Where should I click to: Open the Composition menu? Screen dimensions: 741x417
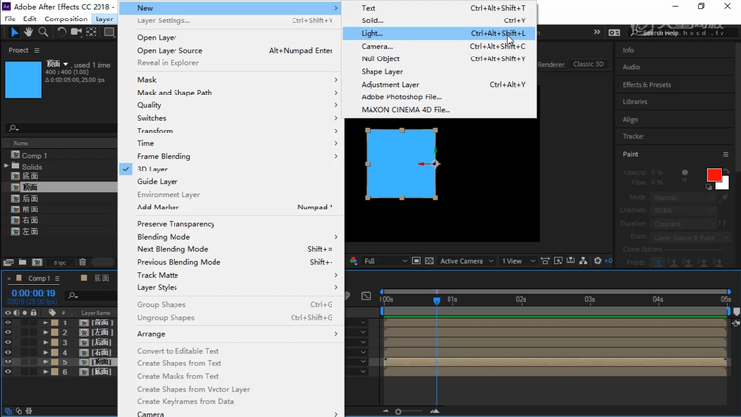[x=65, y=19]
